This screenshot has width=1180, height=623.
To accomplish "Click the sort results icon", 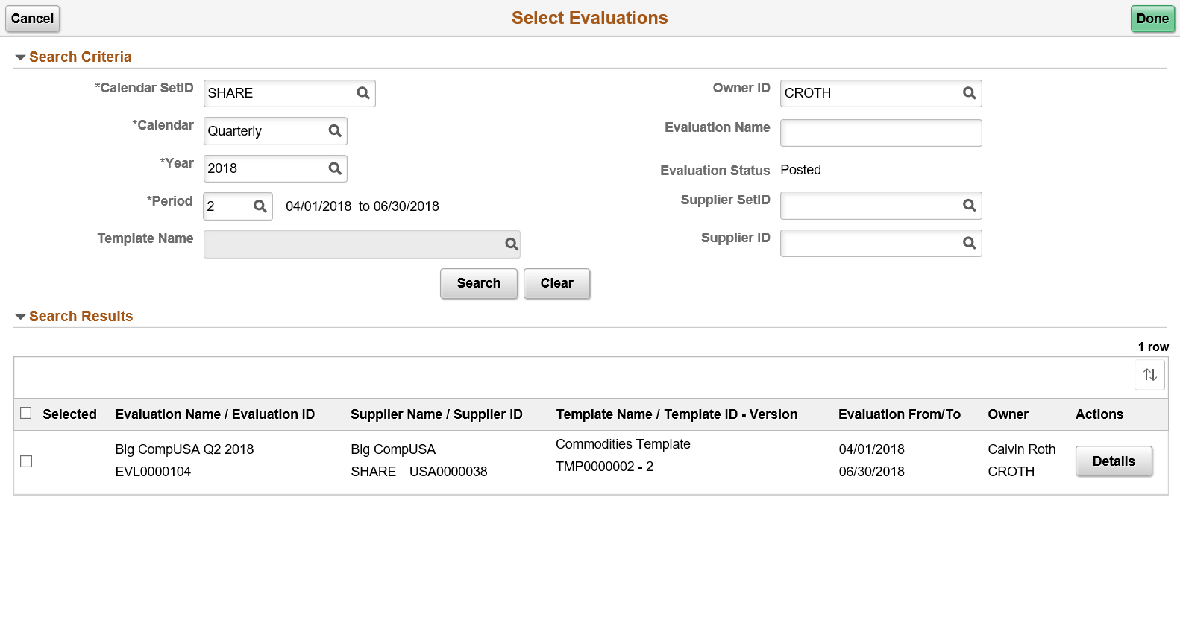I will 1149,374.
